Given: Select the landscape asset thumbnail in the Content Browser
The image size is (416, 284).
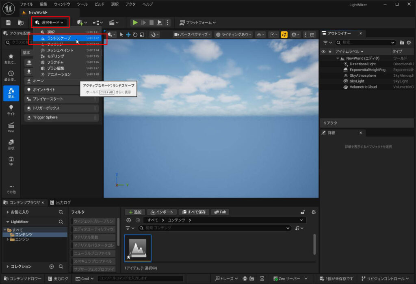Looking at the screenshot, I should 138,248.
